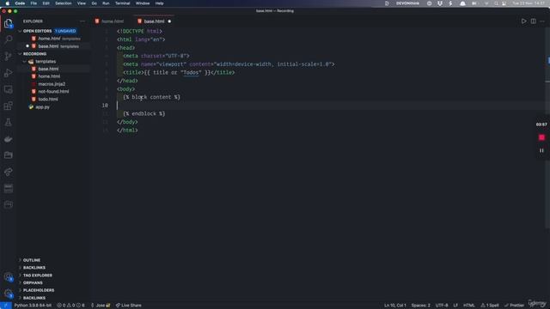Stop the recording with the red square
Viewport: 550px width, 309px height.
pyautogui.click(x=541, y=137)
